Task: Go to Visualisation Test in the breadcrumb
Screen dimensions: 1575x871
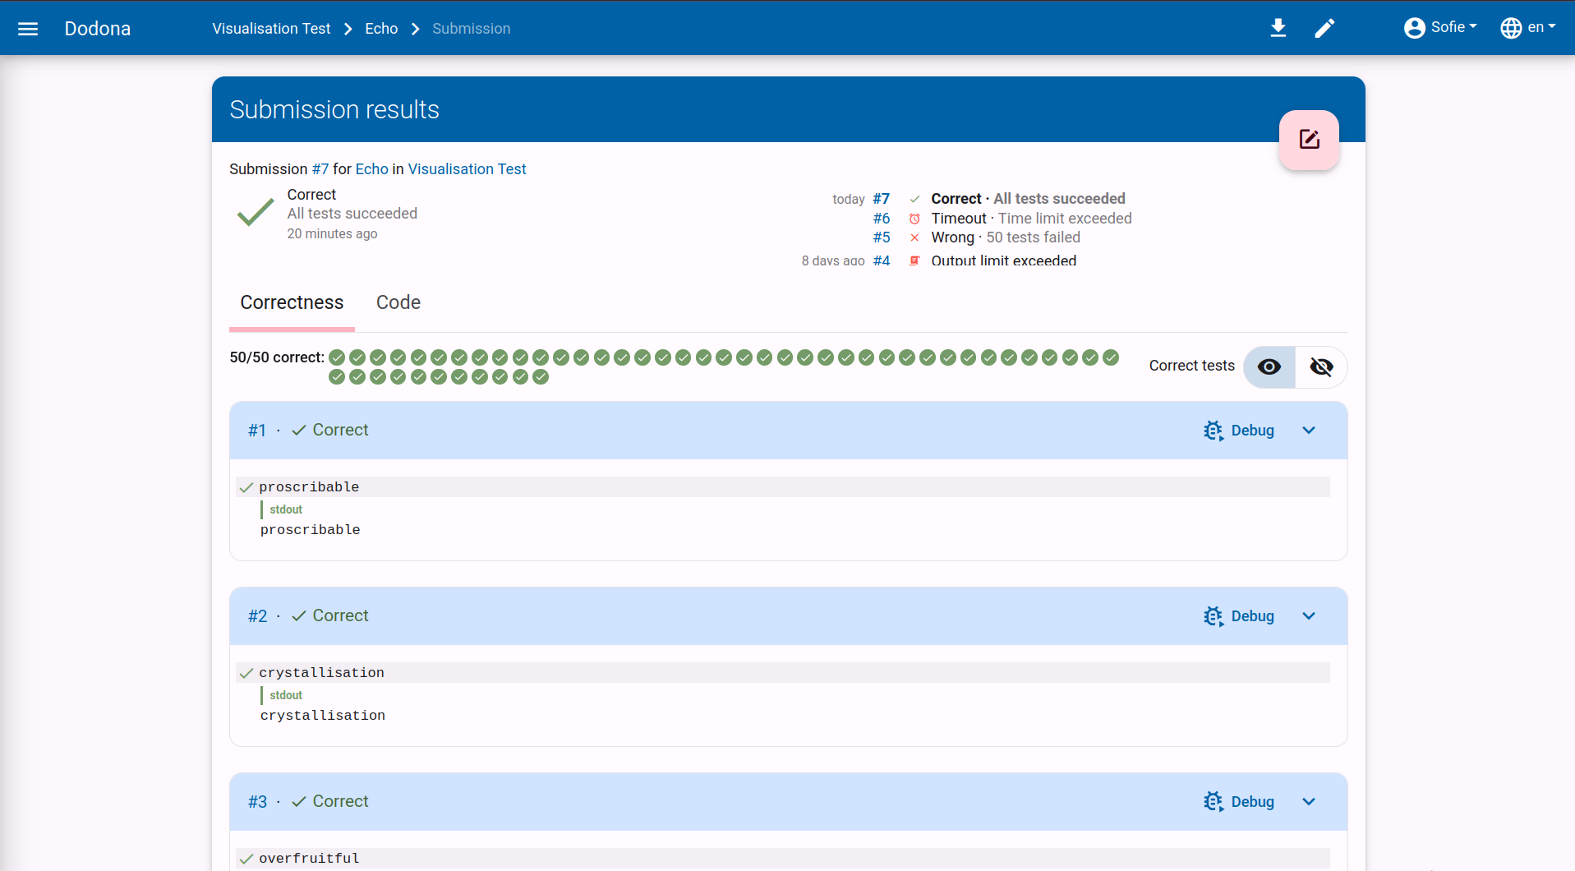Action: 271,29
